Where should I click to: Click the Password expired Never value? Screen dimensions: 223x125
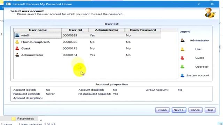[50, 94]
